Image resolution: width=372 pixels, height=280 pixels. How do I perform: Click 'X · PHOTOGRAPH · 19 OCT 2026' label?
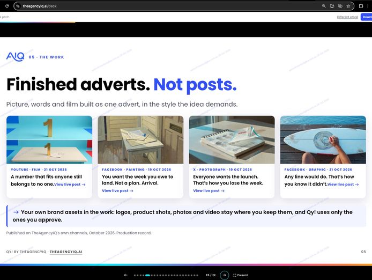click(222, 170)
